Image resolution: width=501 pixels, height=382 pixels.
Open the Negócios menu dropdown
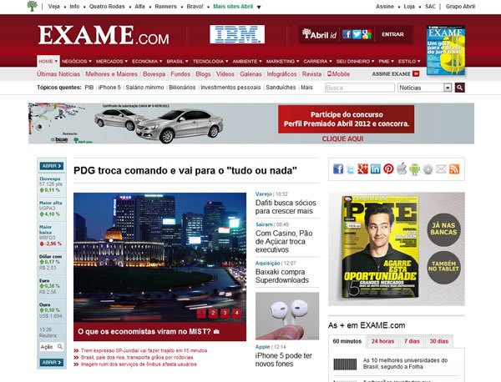[77, 61]
